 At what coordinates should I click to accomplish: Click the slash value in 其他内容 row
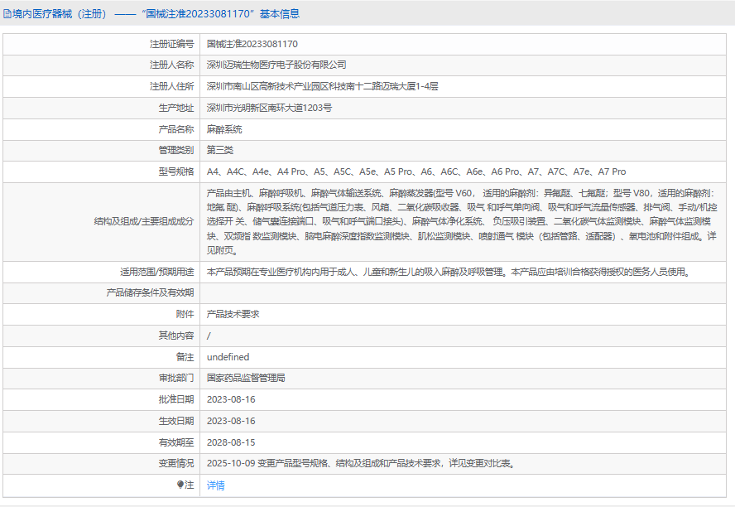pyautogui.click(x=209, y=336)
